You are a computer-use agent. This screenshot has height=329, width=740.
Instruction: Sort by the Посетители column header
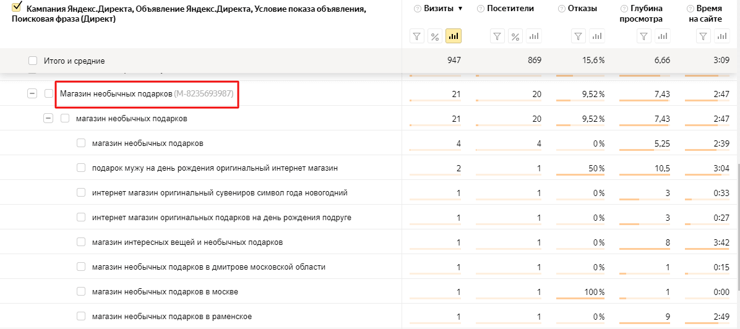click(510, 9)
